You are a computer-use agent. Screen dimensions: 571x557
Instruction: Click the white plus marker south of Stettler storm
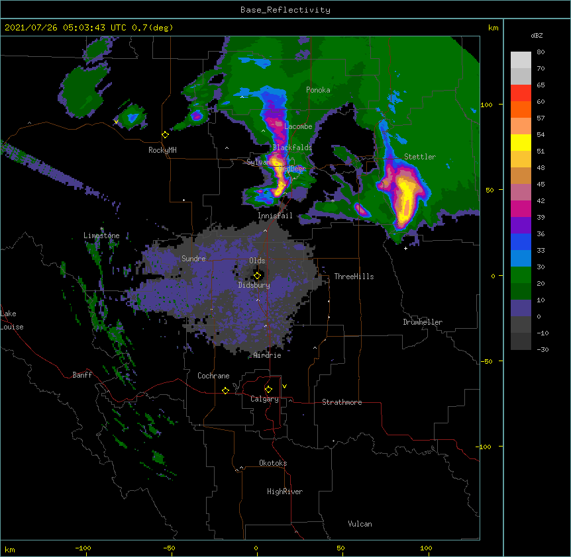[405, 249]
